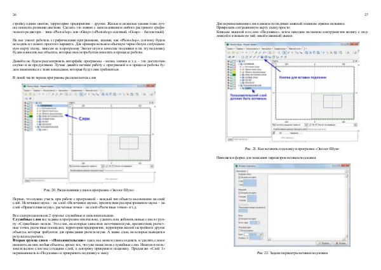Select Слой 1 row in Figure 20 tree
Viewport: 381px width, 270px height.
point(43,130)
